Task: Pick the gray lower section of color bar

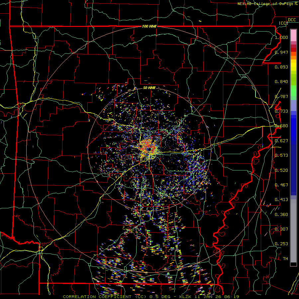Action: [293, 231]
